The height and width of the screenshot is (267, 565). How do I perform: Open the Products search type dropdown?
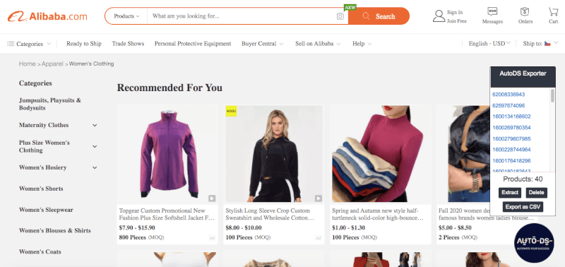click(126, 16)
